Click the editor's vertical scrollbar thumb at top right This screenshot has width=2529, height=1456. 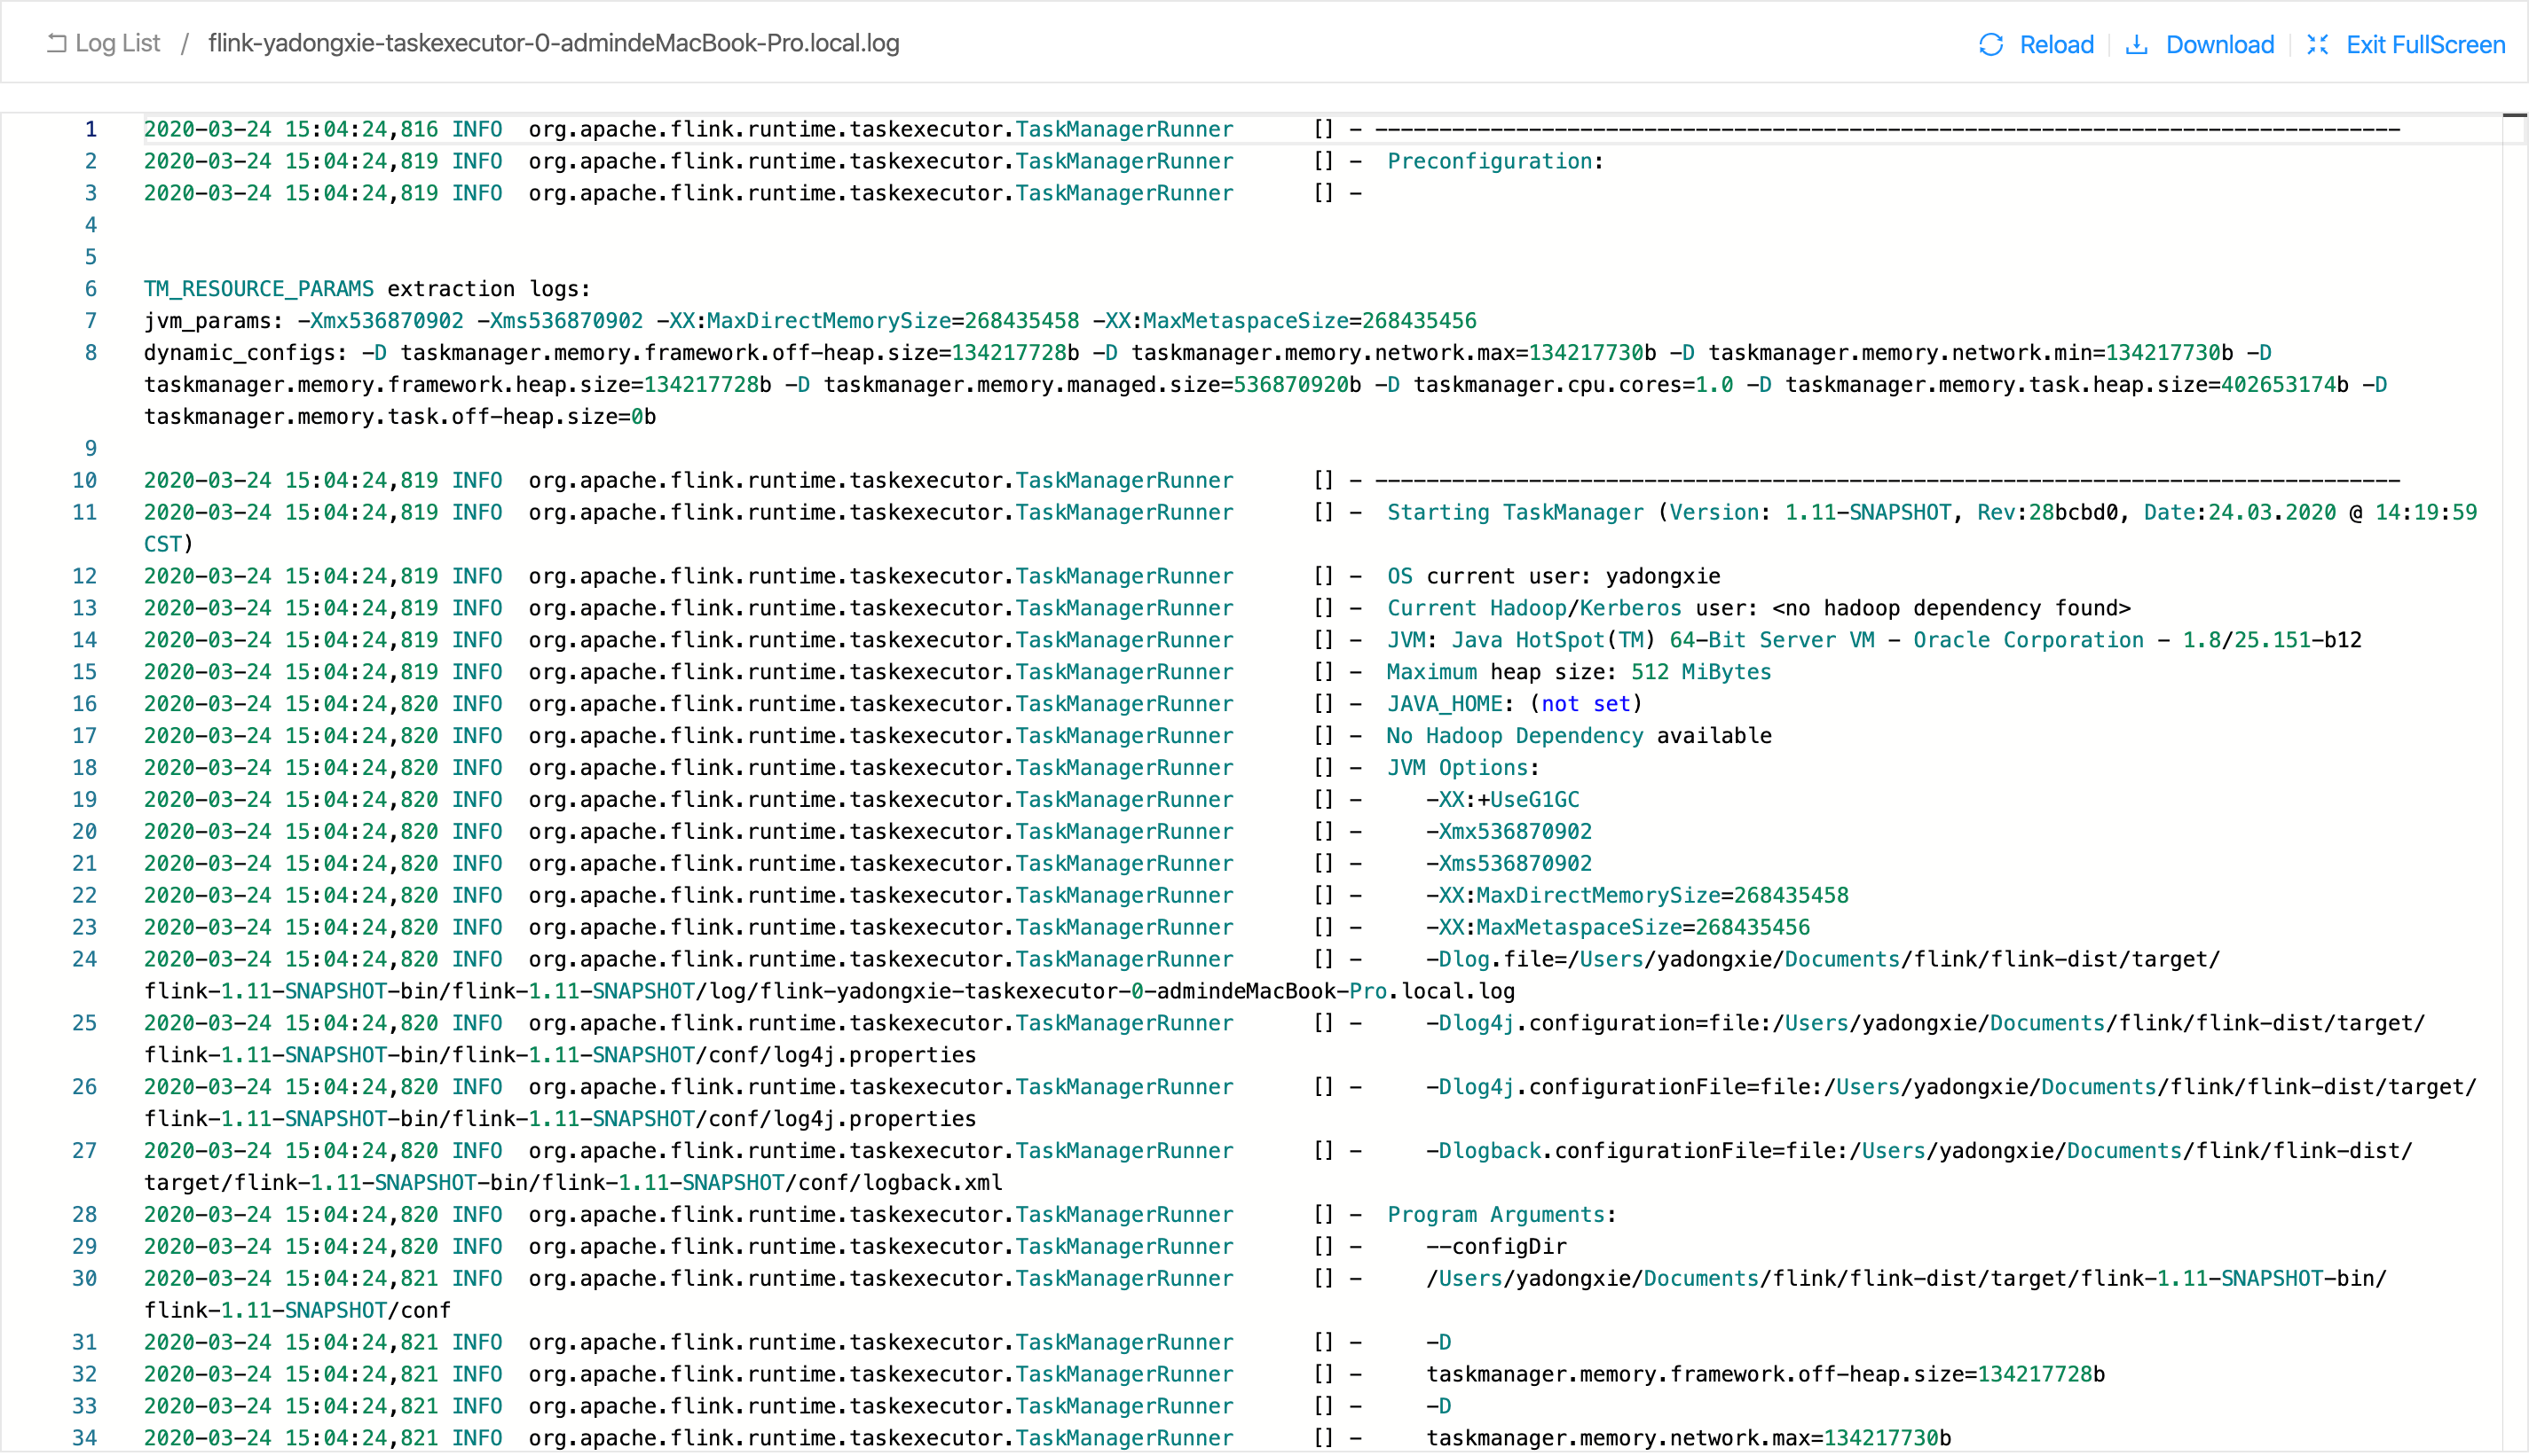point(2514,117)
